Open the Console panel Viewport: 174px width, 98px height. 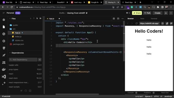pyautogui.click(x=130, y=93)
